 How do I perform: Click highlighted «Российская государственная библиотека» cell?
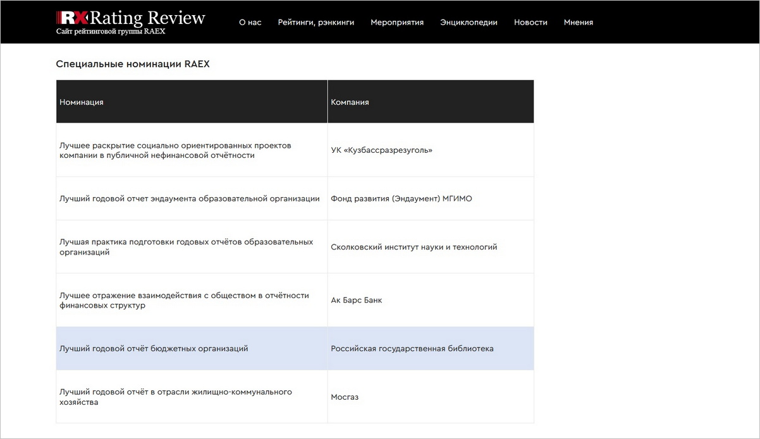412,349
